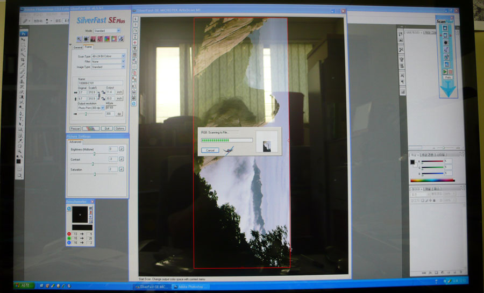Viewport: 484px width, 293px height.
Task: Collapse the SilverFast panel arrow near General tab
Action: click(70, 45)
